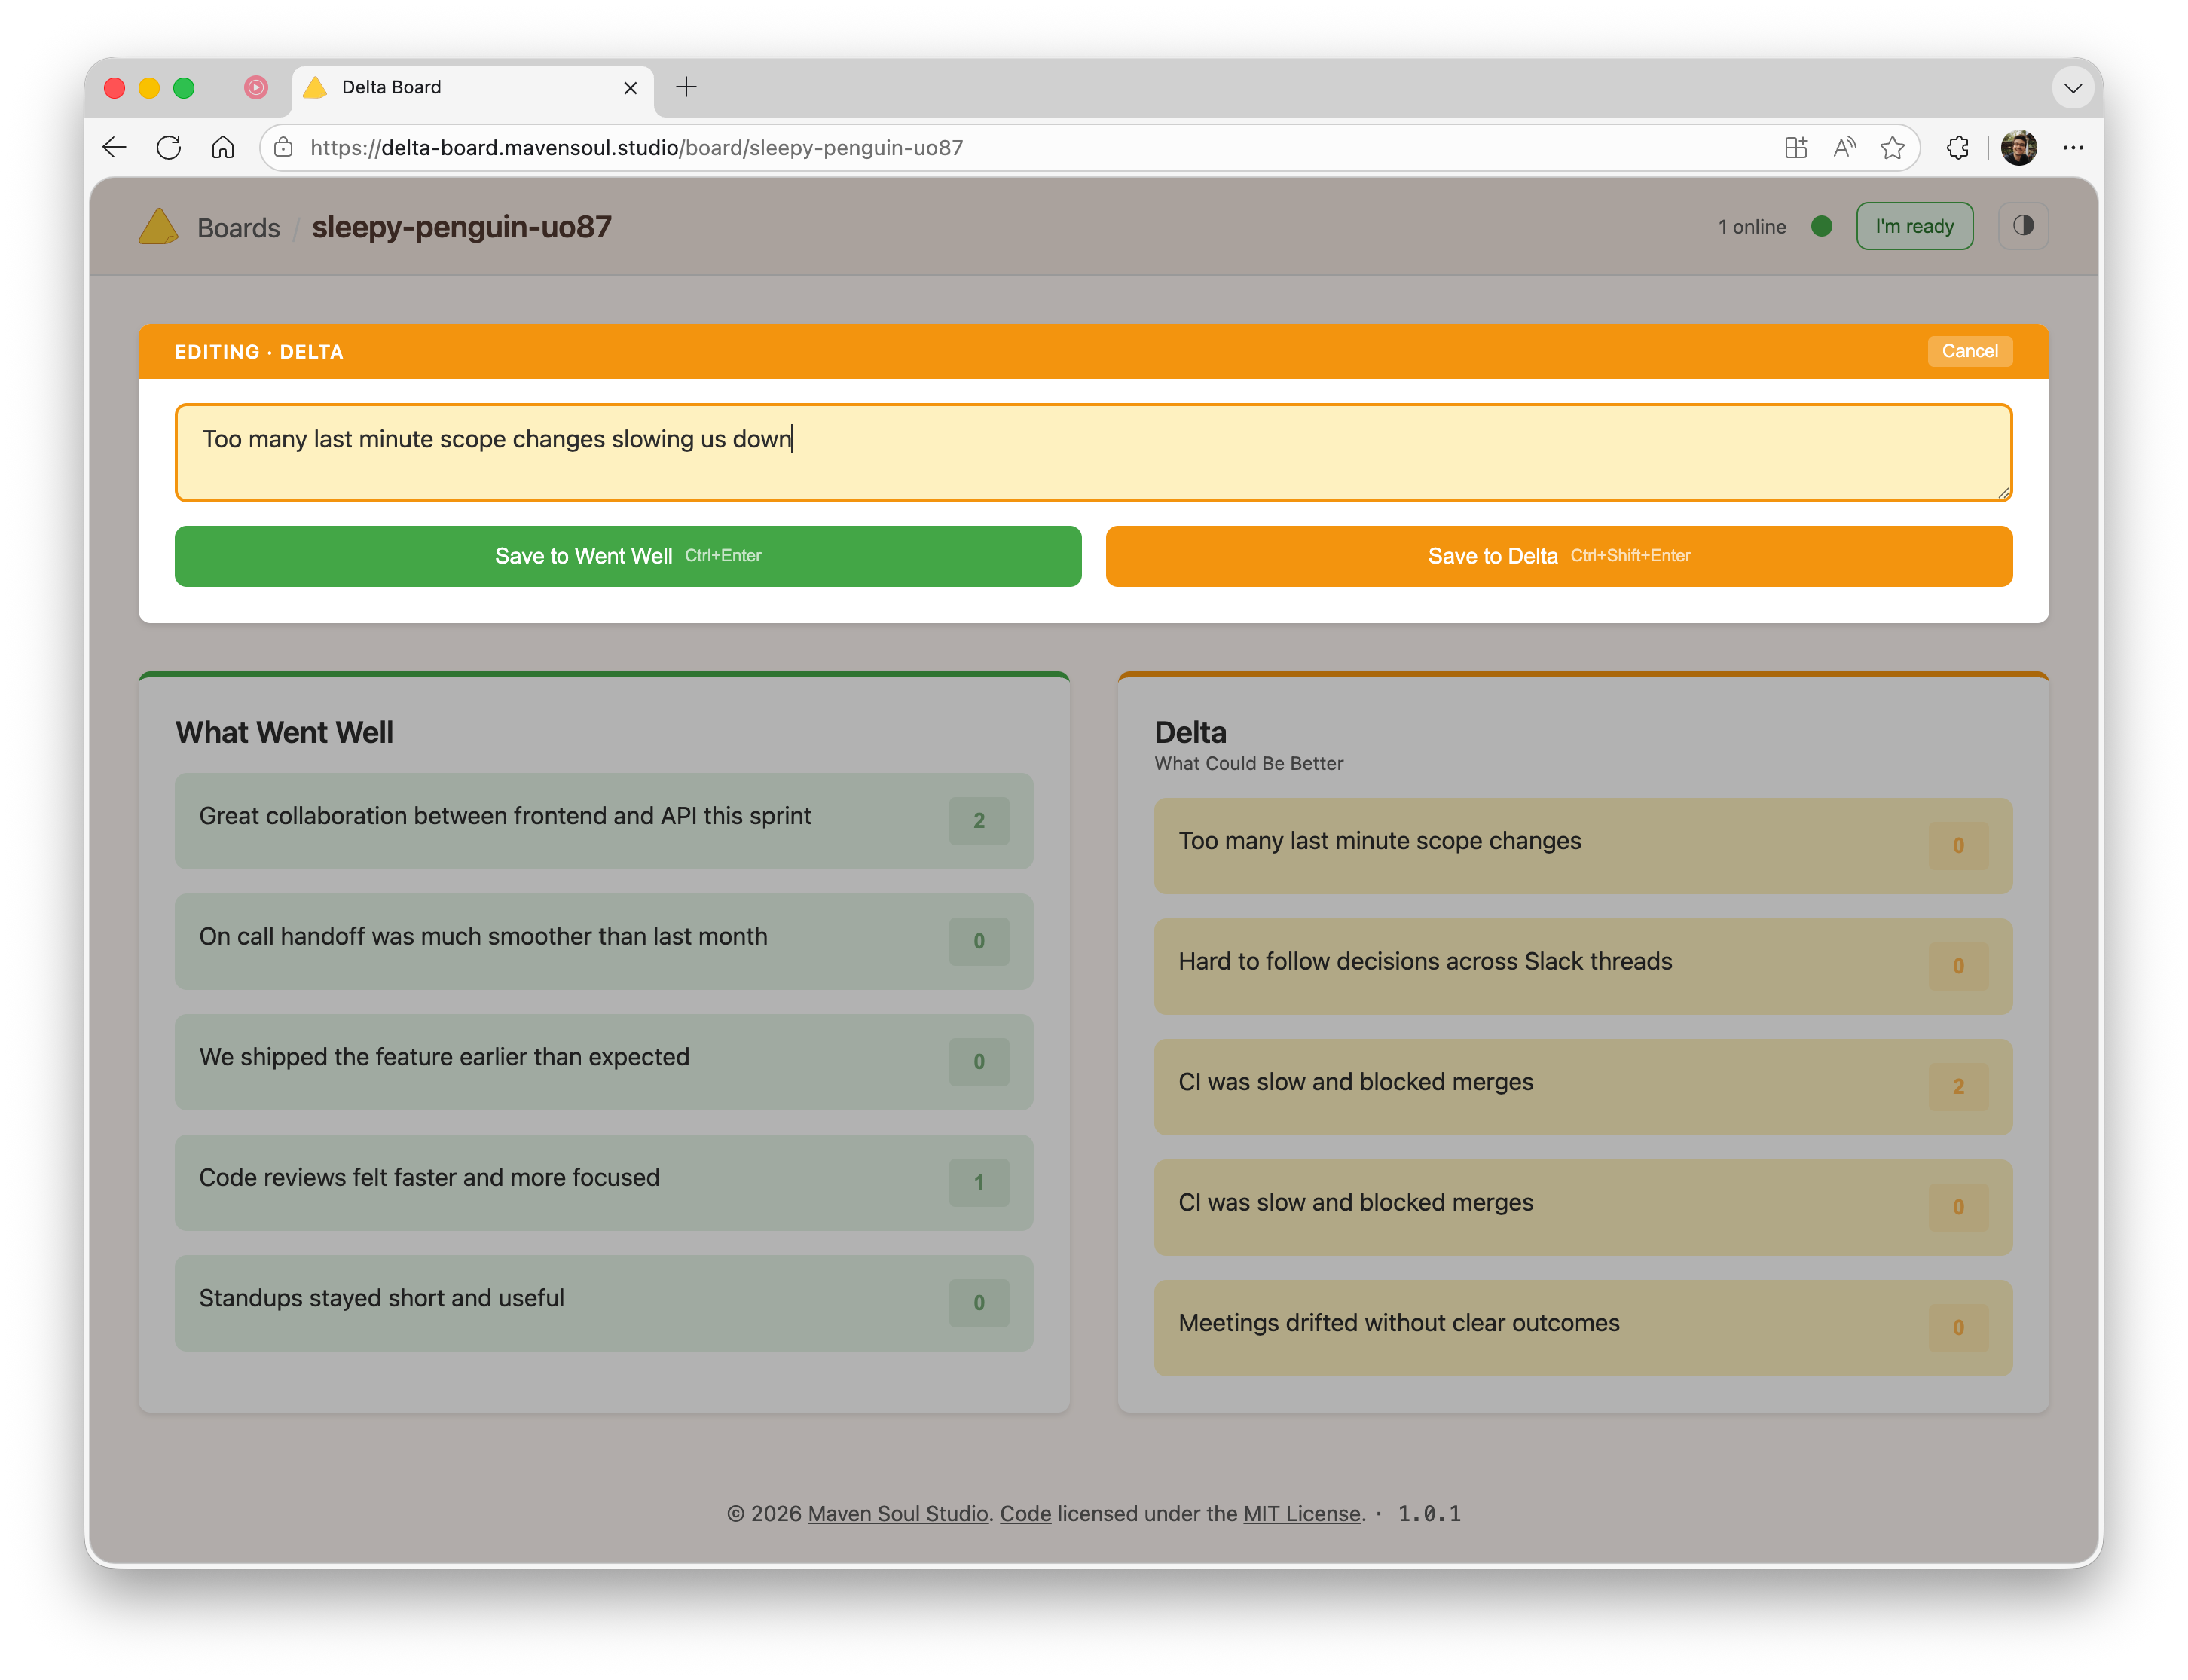Upvote the Great collaboration card's vote count
This screenshot has height=1680, width=2188.
pyautogui.click(x=979, y=821)
